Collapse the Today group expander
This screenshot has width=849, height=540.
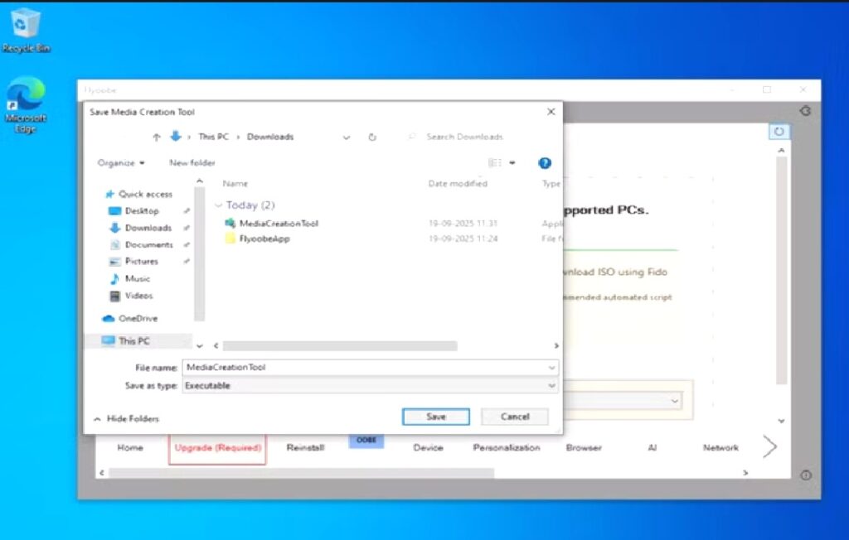(218, 205)
